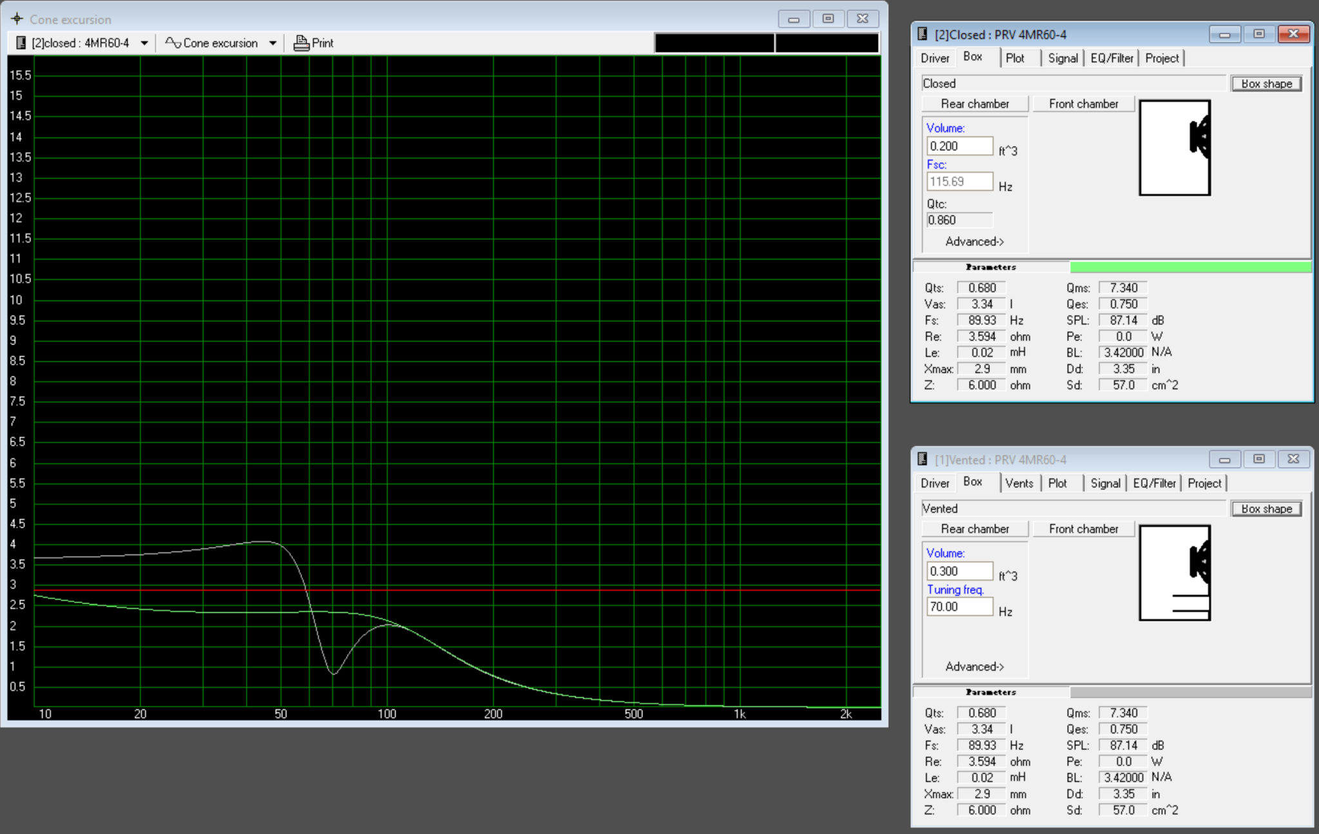Viewport: 1319px width, 834px height.
Task: Click the speaker icon beside [2]closed : 4MR60-4
Action: coord(21,43)
